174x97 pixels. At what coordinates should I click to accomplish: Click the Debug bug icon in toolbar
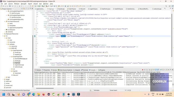(x=35, y=6)
